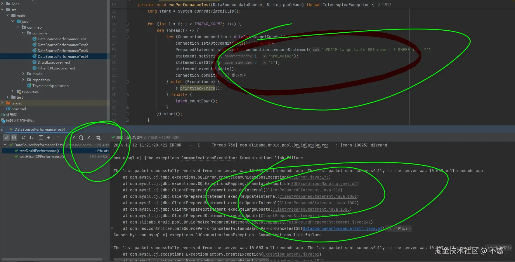This screenshot has height=262, width=515.
Task: Expand the model package
Action: [23, 74]
